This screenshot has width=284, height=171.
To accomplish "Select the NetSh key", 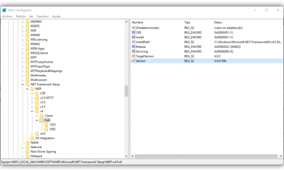I will pyautogui.click(x=35, y=143).
